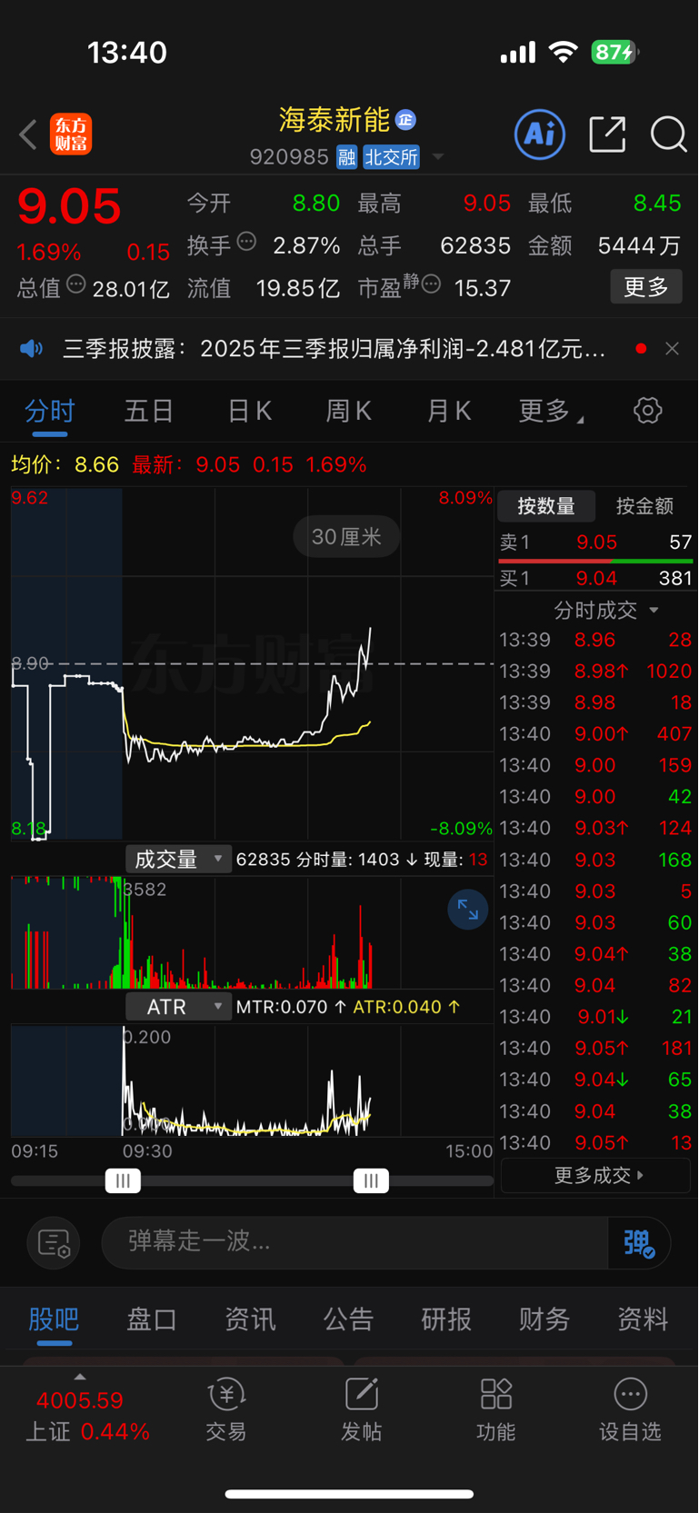This screenshot has height=1513, width=699.
Task: Expand the 分时成交 dropdown
Action: pyautogui.click(x=605, y=610)
